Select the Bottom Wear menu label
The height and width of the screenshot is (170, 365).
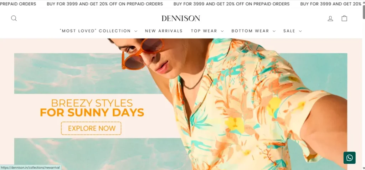pos(250,31)
